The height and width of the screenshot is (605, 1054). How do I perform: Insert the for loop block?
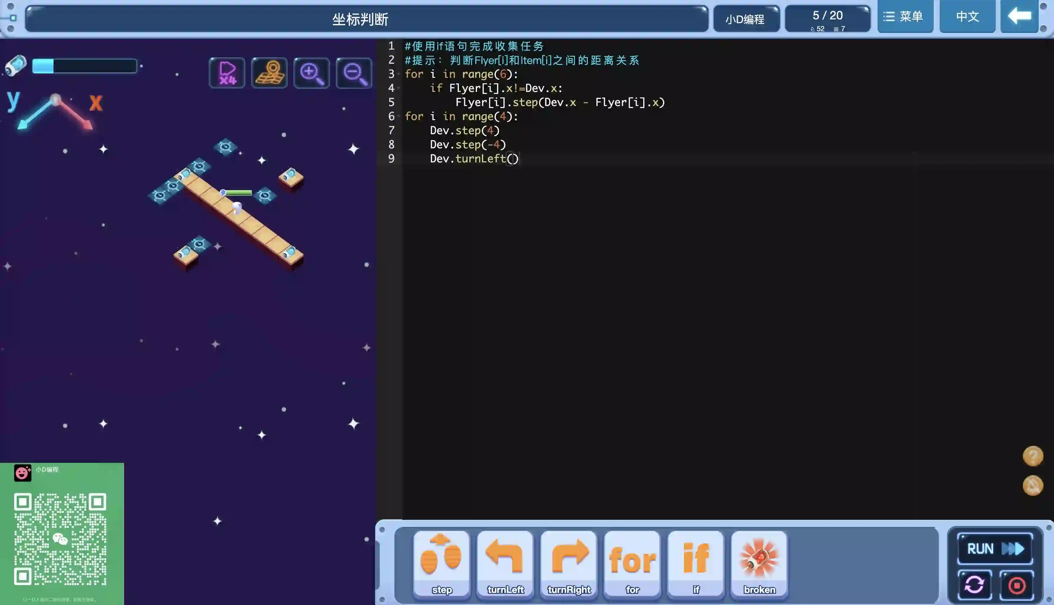click(x=632, y=564)
